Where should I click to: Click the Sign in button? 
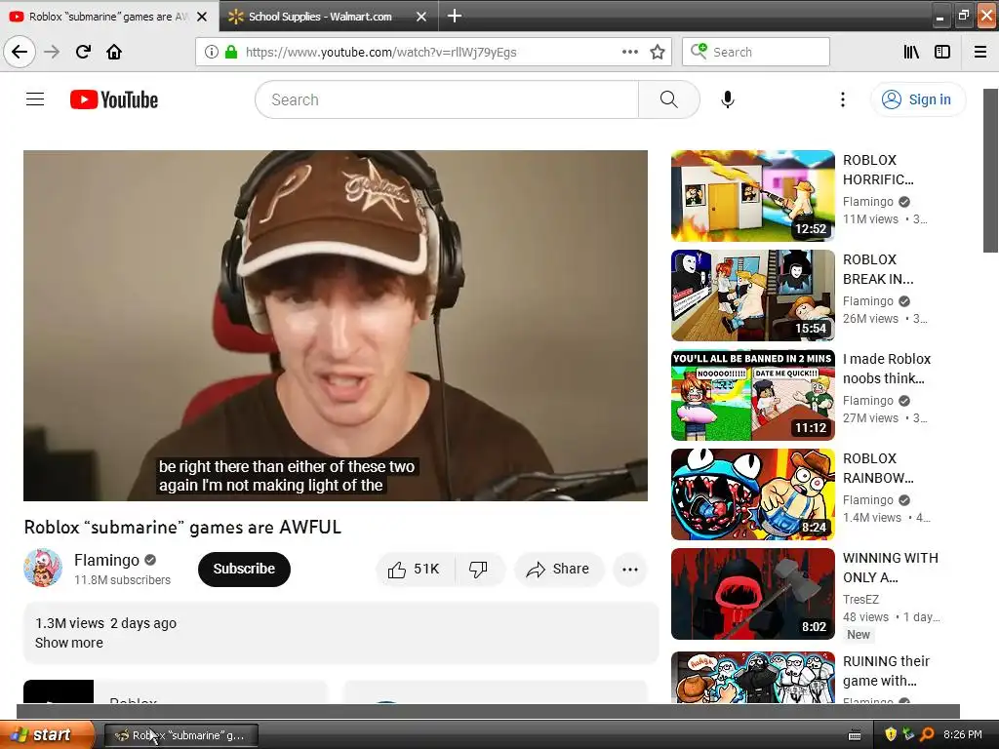(918, 99)
